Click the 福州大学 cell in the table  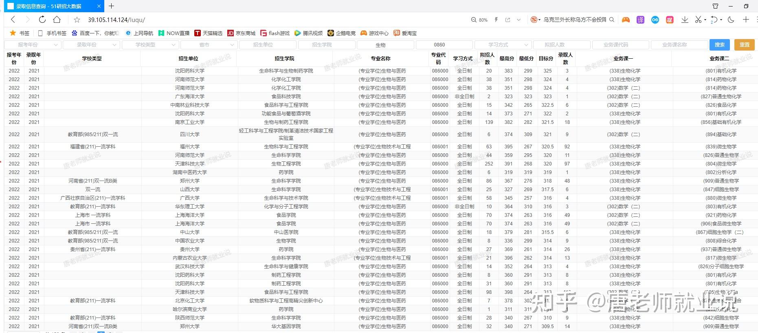[x=190, y=147]
